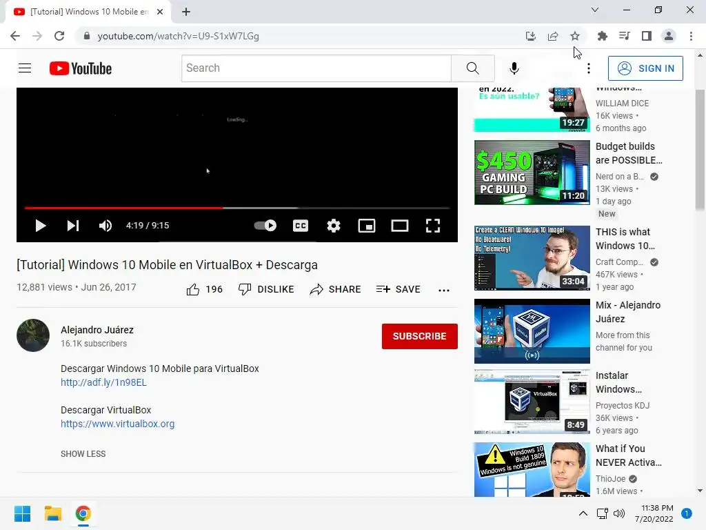Open YouTube guide hamburger menu
Screen dimensions: 706x530
click(25, 68)
